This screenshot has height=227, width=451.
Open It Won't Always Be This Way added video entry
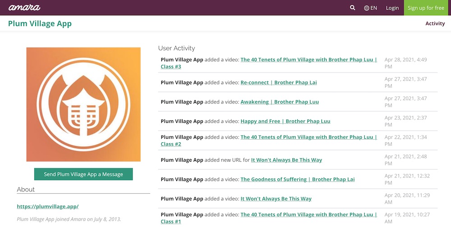[x=276, y=199]
